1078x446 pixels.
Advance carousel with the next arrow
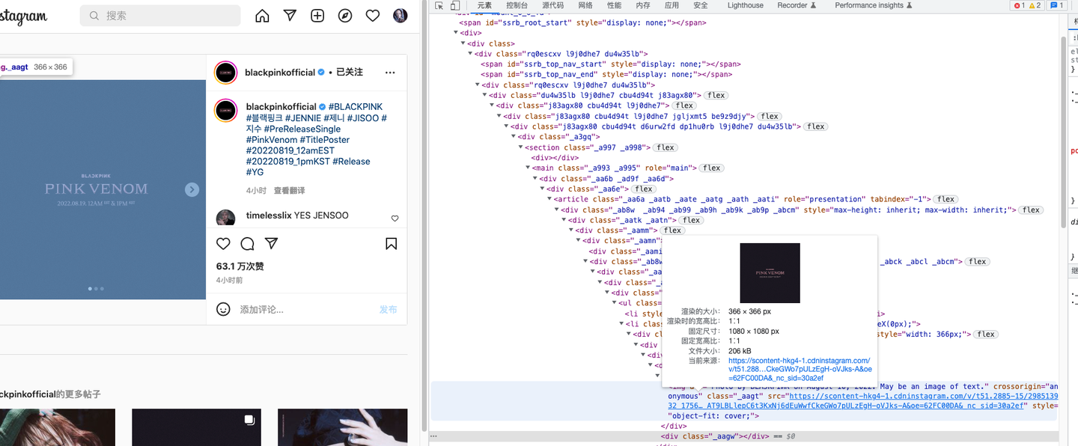(x=192, y=190)
